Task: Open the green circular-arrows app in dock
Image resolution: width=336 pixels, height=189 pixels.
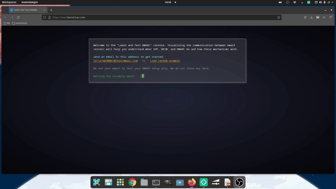Action: 203,182
